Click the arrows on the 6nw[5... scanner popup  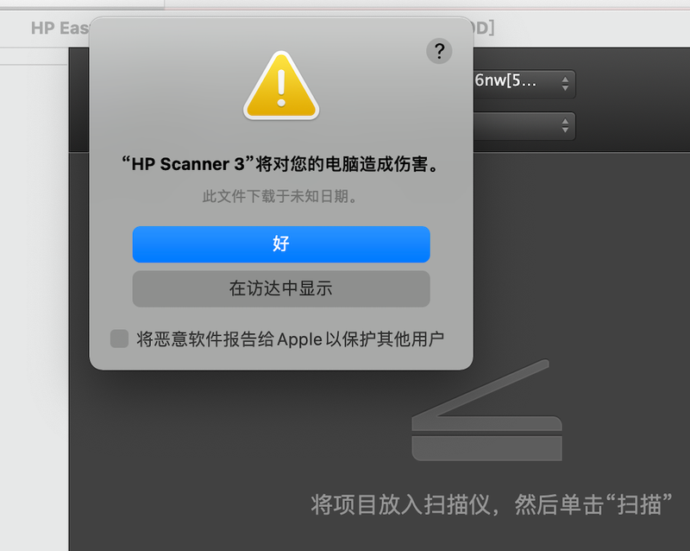coord(565,83)
